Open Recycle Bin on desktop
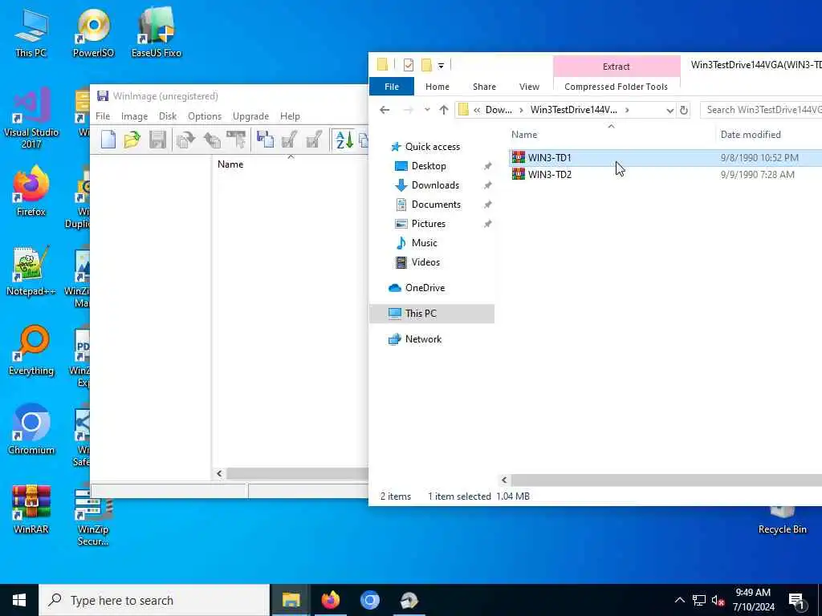 coord(782,521)
